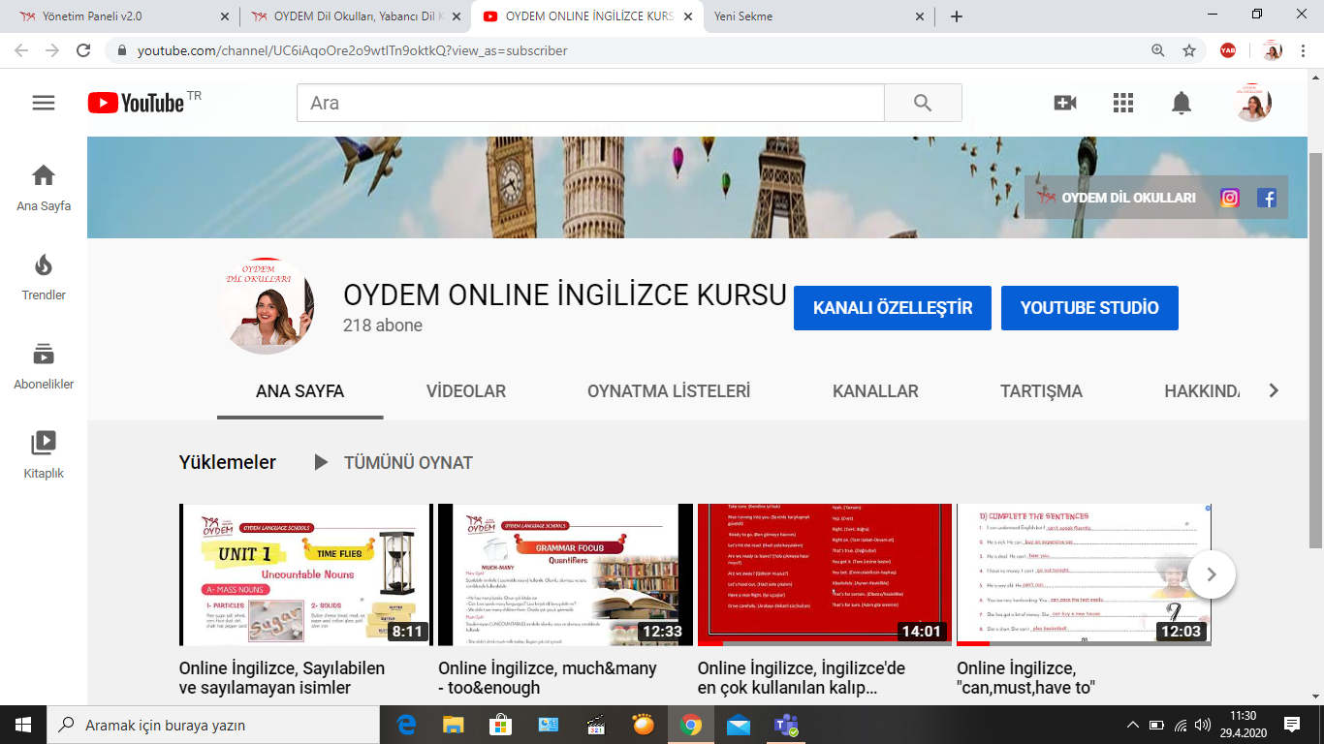1324x744 pixels.
Task: Open title 'İngilizce'de en çok kullanılan kalıp'
Action: pyautogui.click(x=802, y=678)
